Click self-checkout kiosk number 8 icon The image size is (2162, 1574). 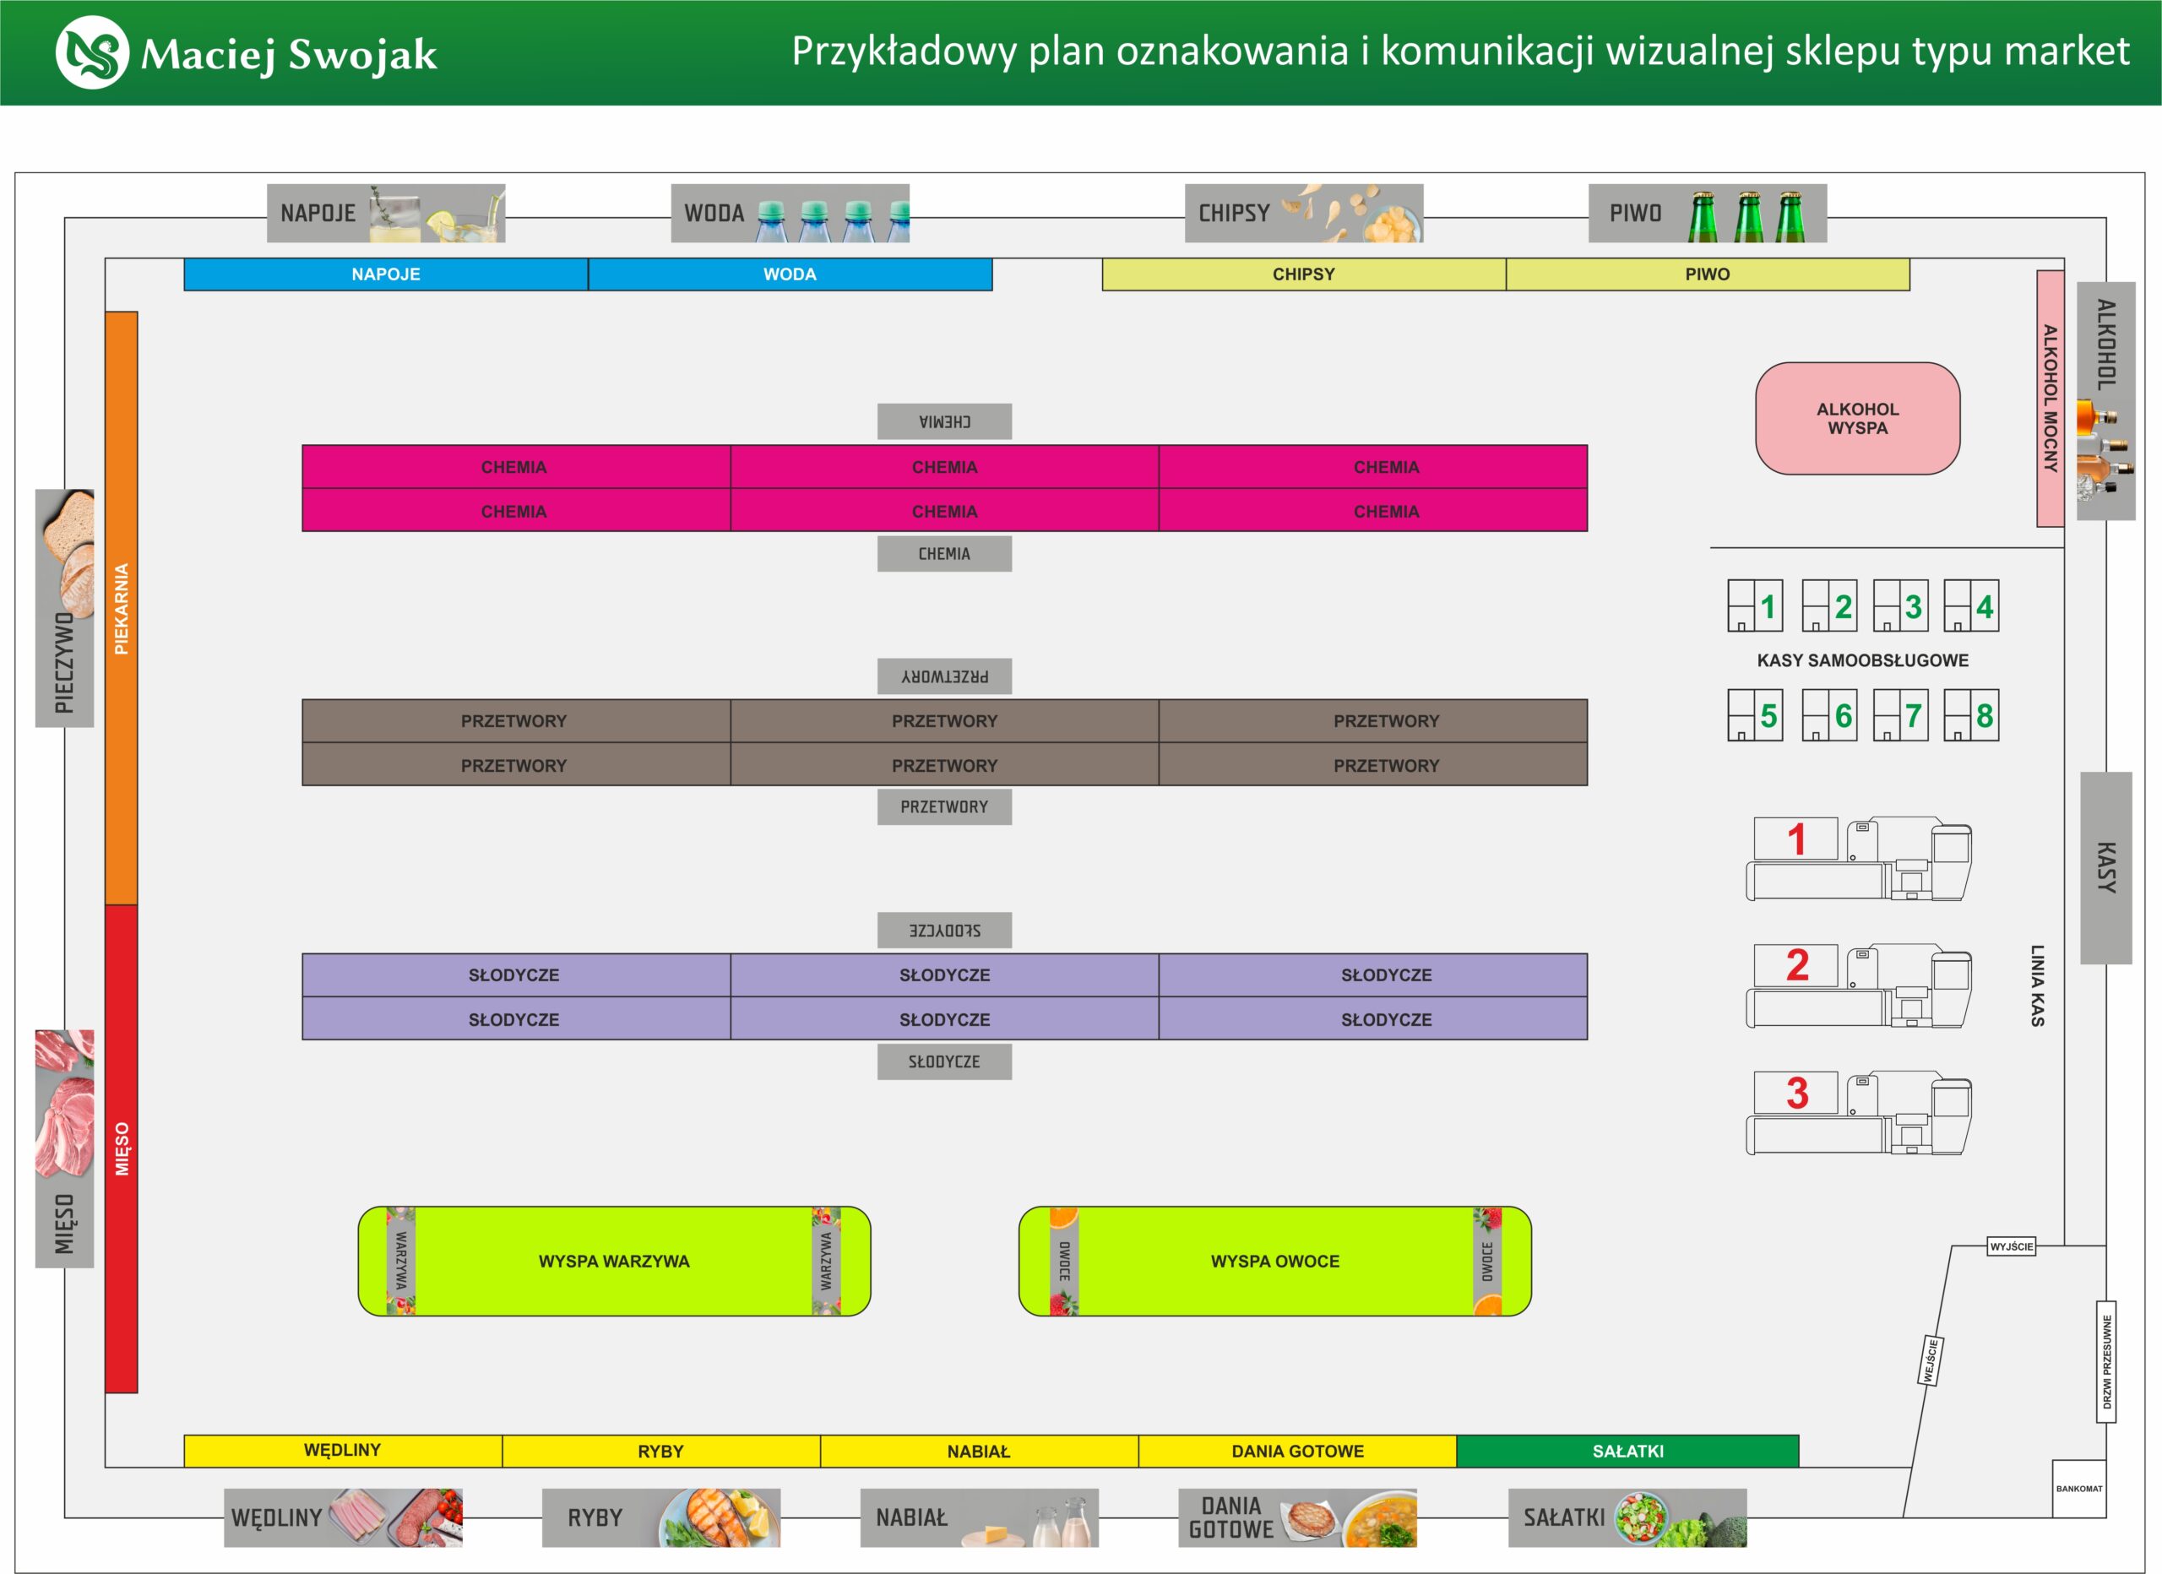coord(1970,715)
